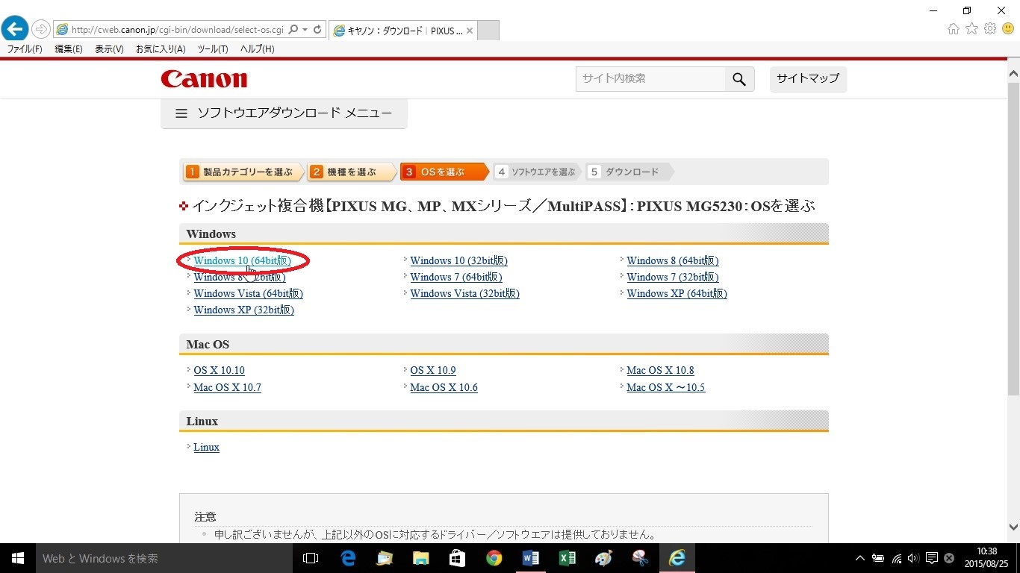Screen dimensions: 1020x573
Task: Go to step 1 製品カテゴリーを選ぶ
Action: (x=243, y=172)
